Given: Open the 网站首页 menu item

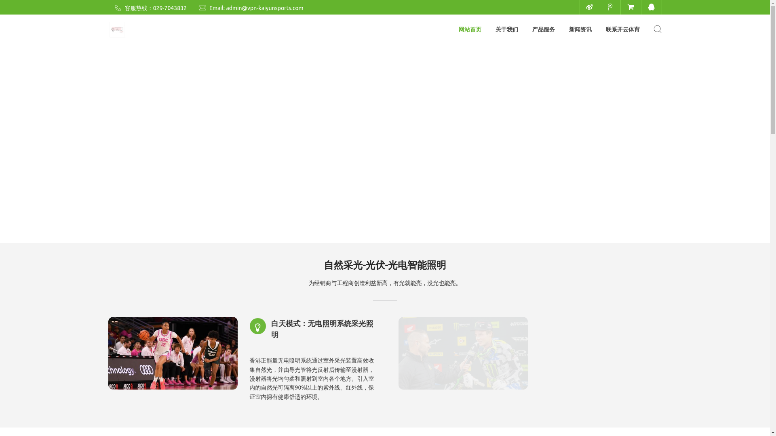Looking at the screenshot, I should [470, 29].
